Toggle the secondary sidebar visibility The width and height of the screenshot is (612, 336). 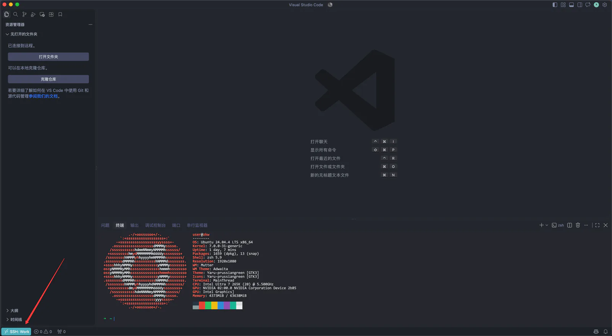pyautogui.click(x=580, y=5)
